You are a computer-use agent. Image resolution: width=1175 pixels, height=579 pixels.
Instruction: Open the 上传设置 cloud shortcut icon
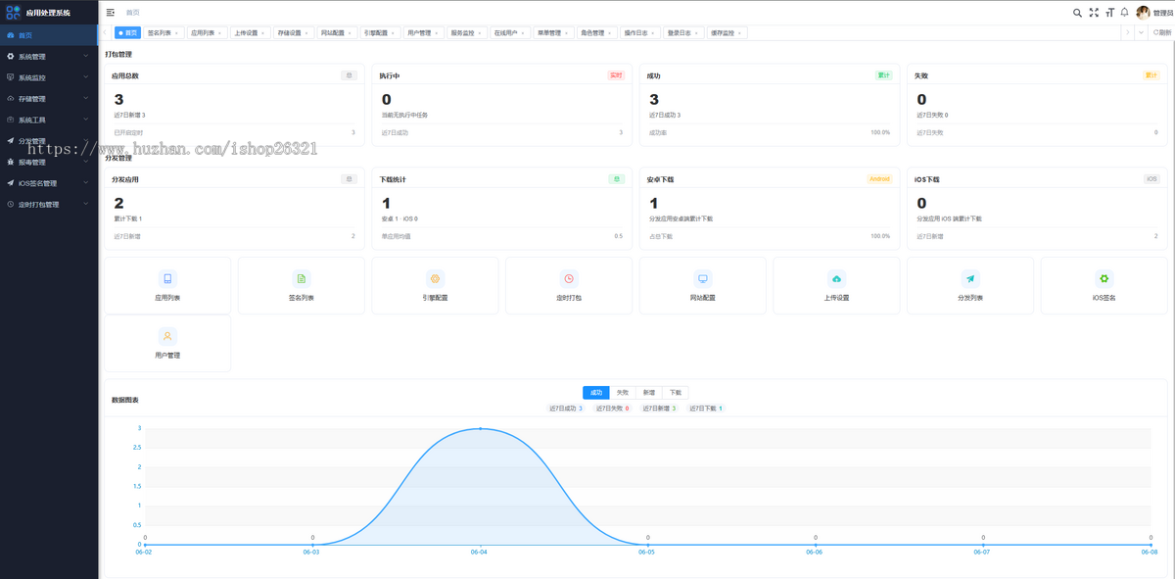[x=836, y=278]
